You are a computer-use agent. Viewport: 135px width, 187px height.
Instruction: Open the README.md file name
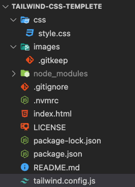point(57,167)
